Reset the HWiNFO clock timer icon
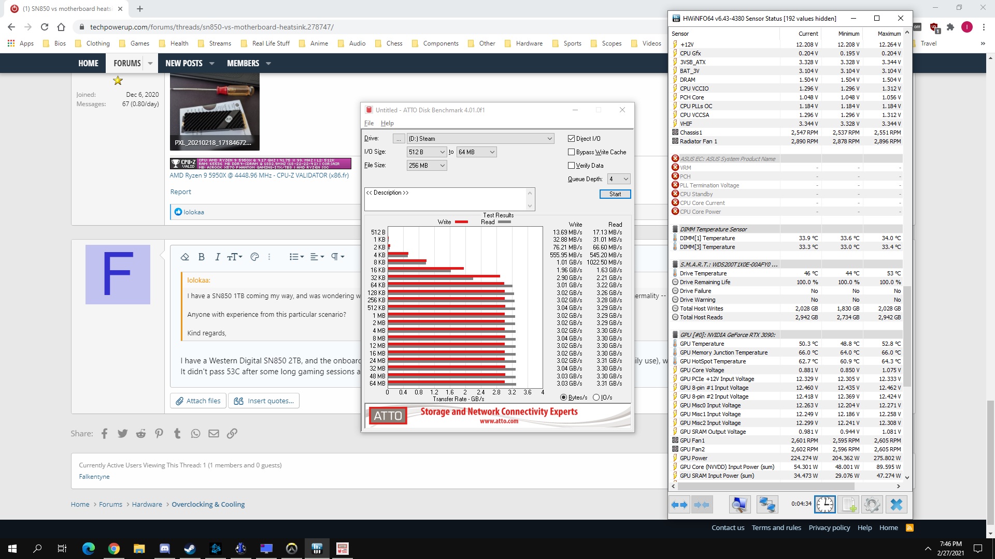 point(825,505)
